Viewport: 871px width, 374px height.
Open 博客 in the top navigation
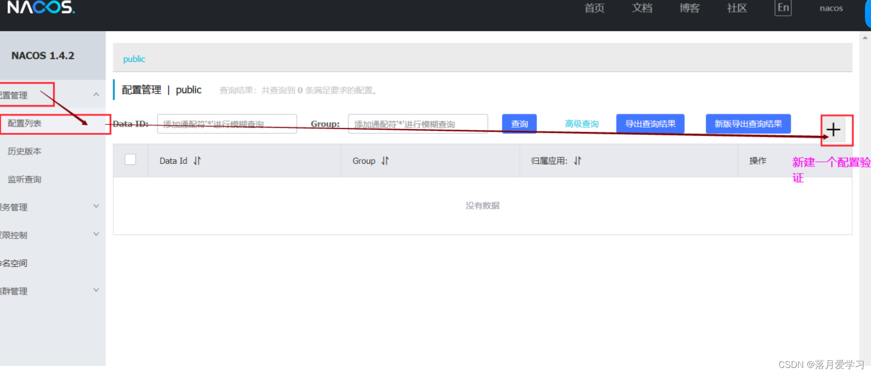click(x=689, y=8)
